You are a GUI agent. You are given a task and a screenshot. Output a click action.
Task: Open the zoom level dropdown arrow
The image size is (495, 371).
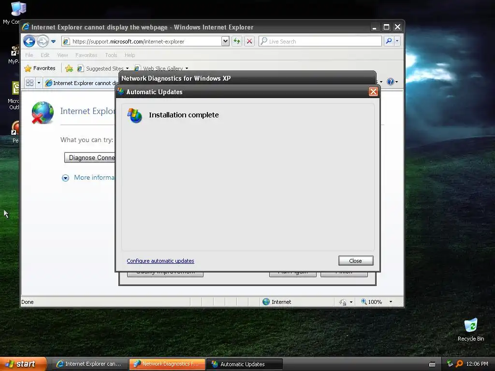point(391,301)
